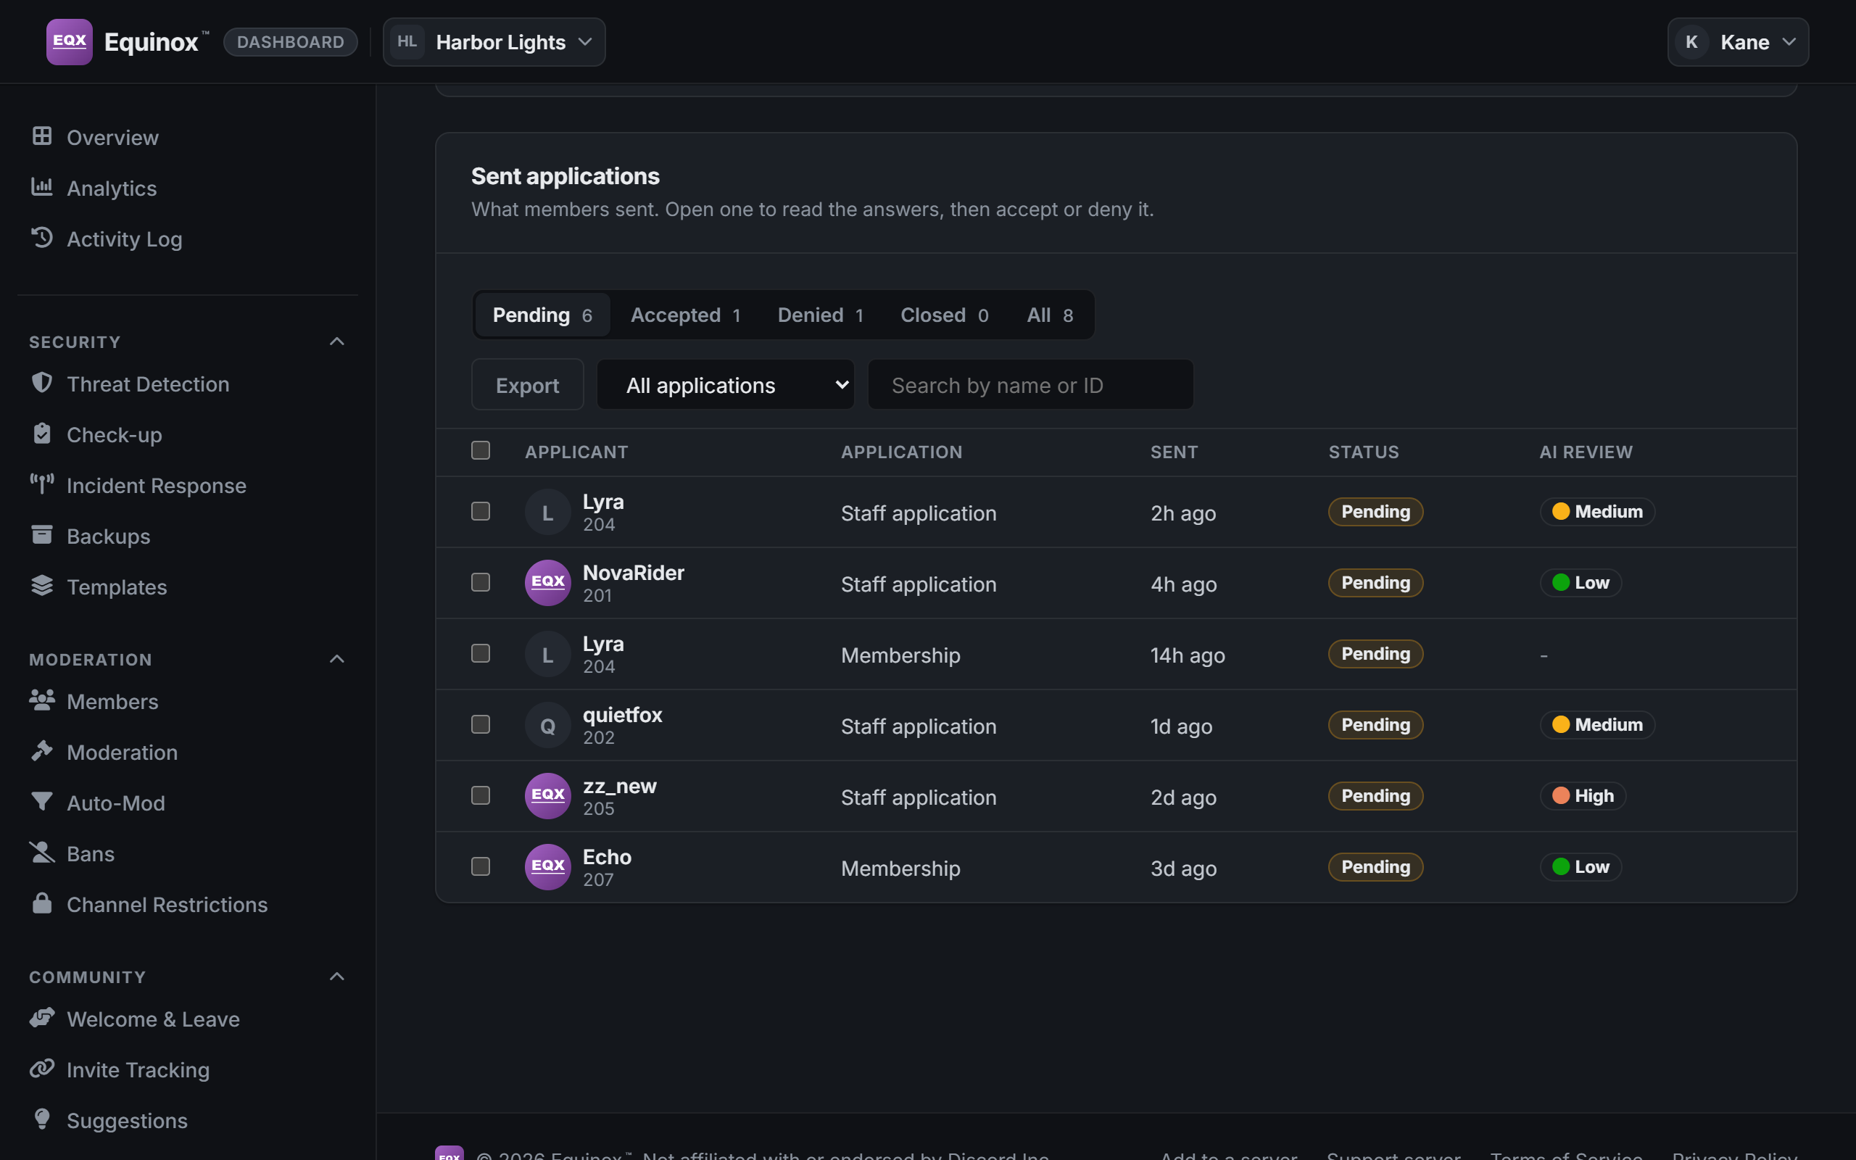Image resolution: width=1856 pixels, height=1160 pixels.
Task: Click NovaRider's EQX avatar thumbnail
Action: (547, 582)
